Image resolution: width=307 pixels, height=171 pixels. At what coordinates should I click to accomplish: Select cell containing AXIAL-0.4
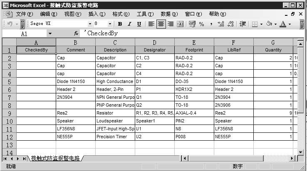[194, 113]
